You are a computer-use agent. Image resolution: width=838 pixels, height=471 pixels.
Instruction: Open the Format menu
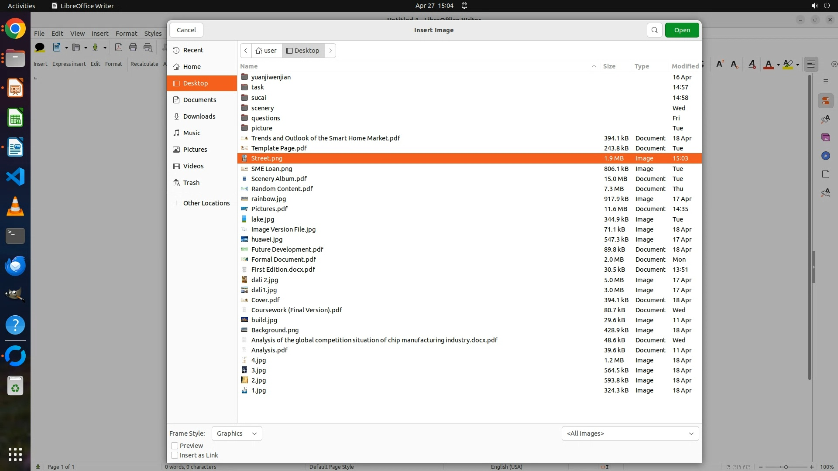tap(126, 34)
